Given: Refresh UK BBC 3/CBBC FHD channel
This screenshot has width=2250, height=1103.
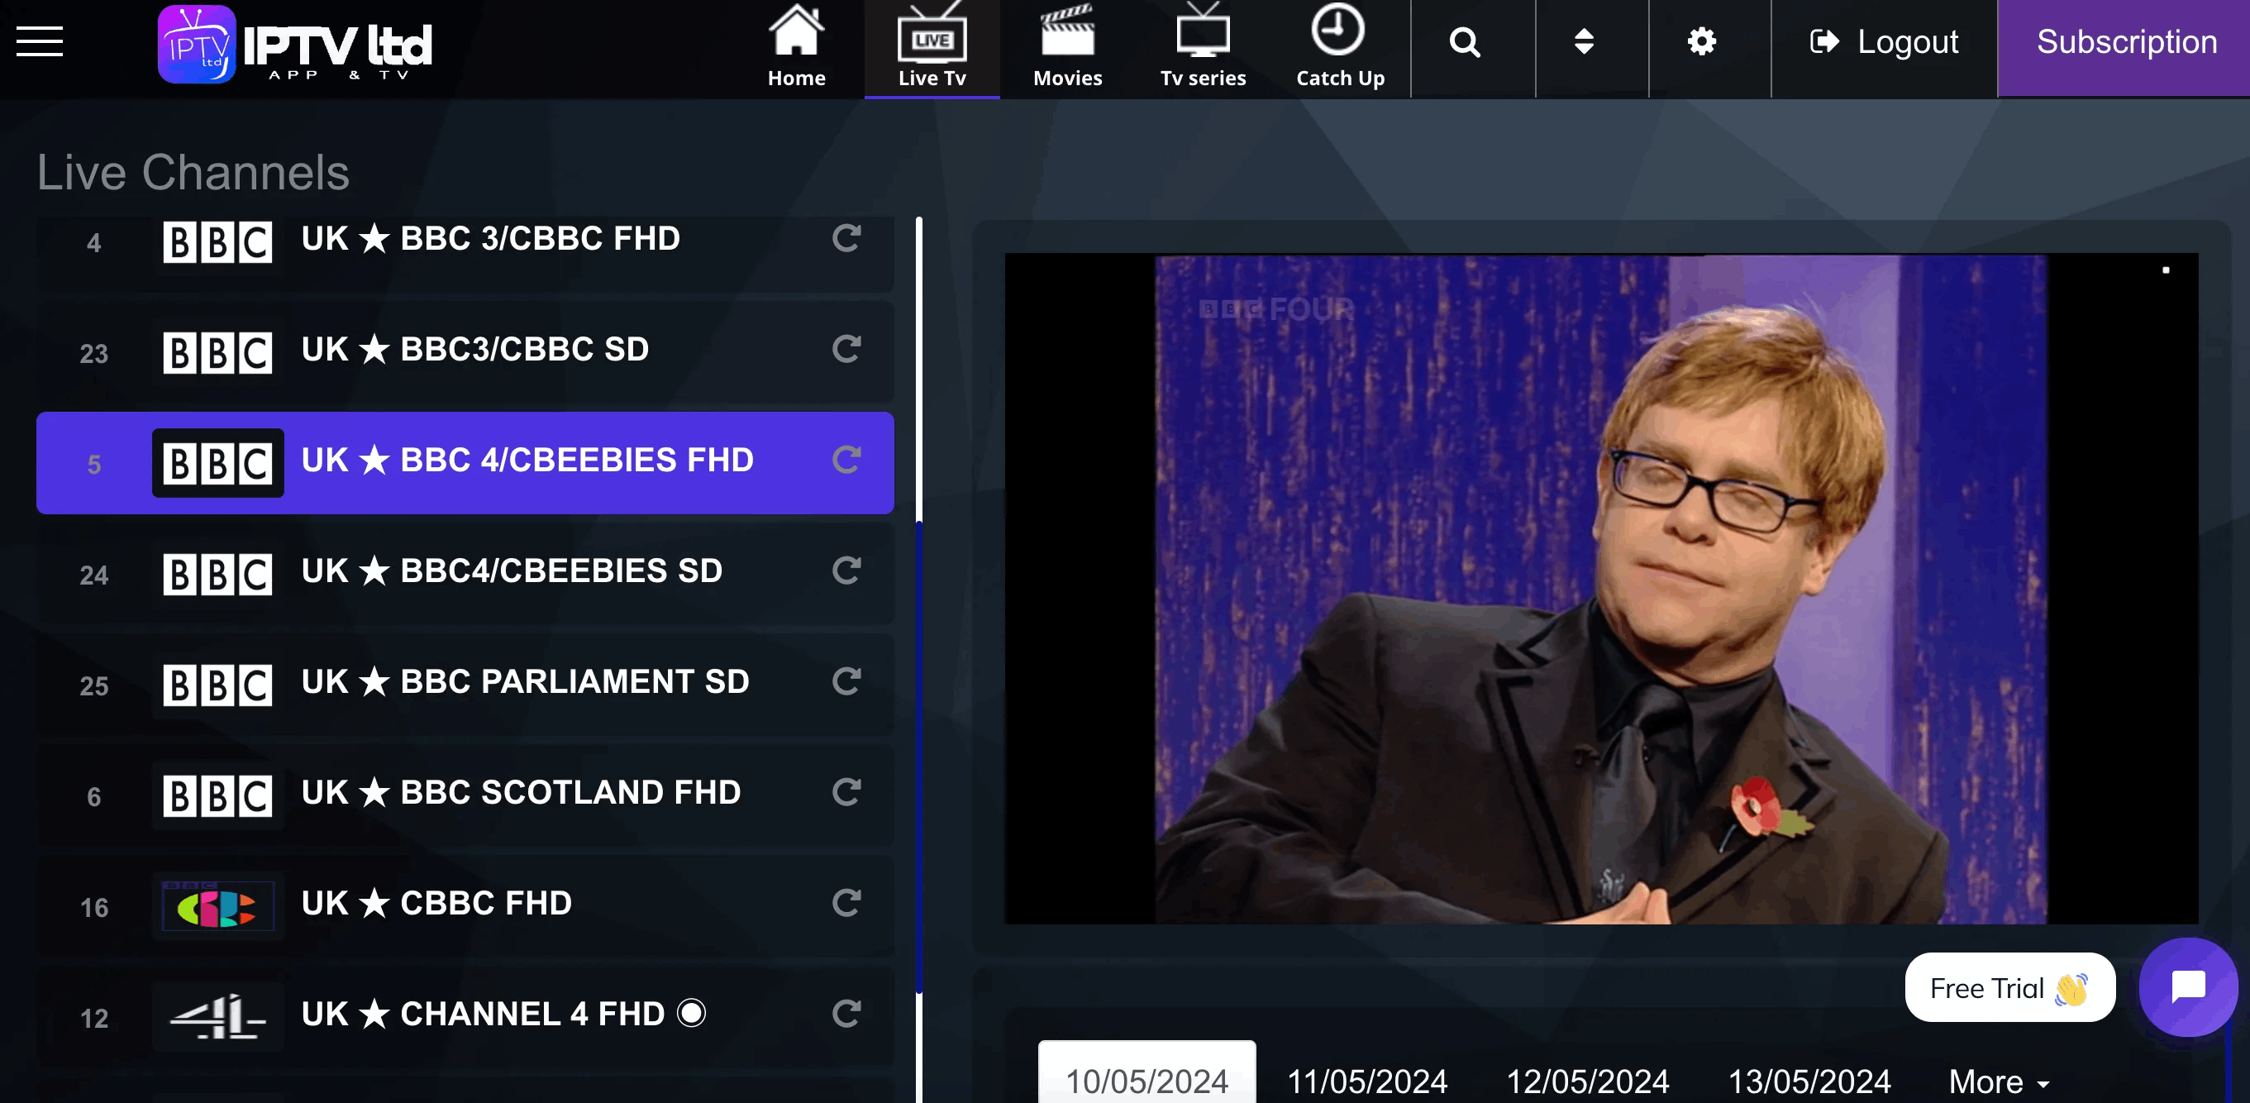Looking at the screenshot, I should click(846, 239).
